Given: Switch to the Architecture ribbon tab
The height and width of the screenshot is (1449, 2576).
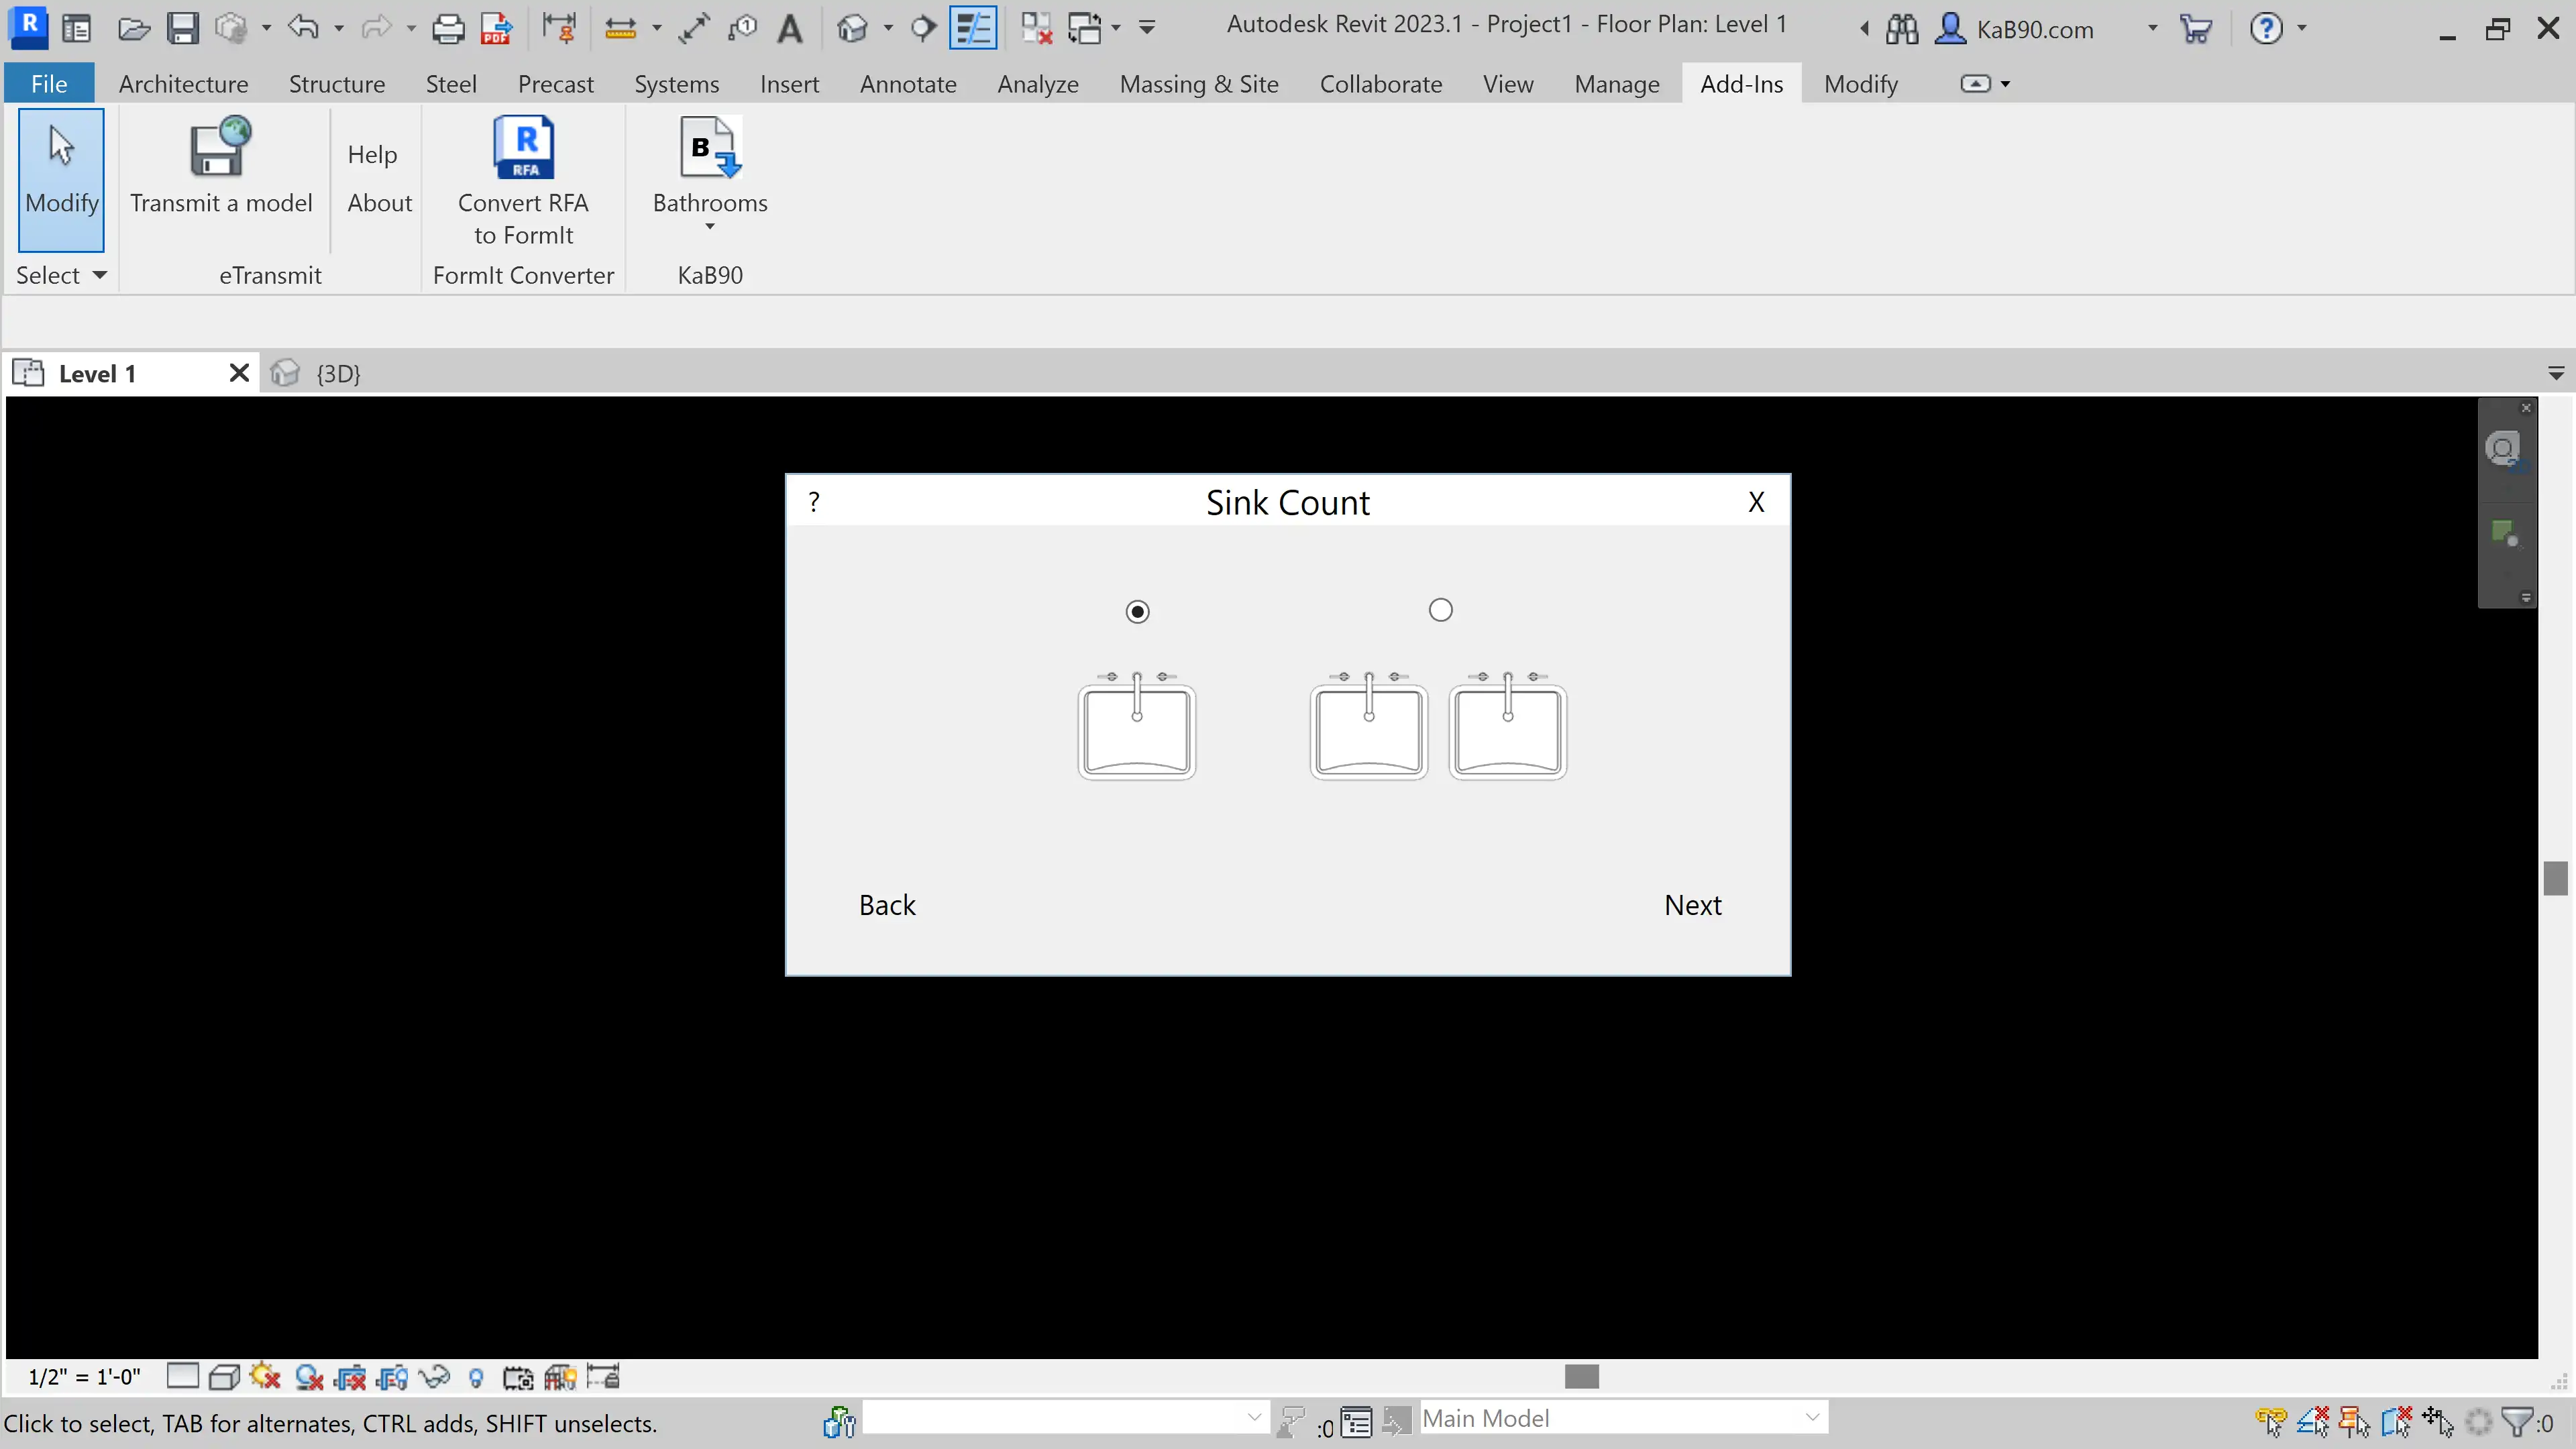Looking at the screenshot, I should 183,84.
